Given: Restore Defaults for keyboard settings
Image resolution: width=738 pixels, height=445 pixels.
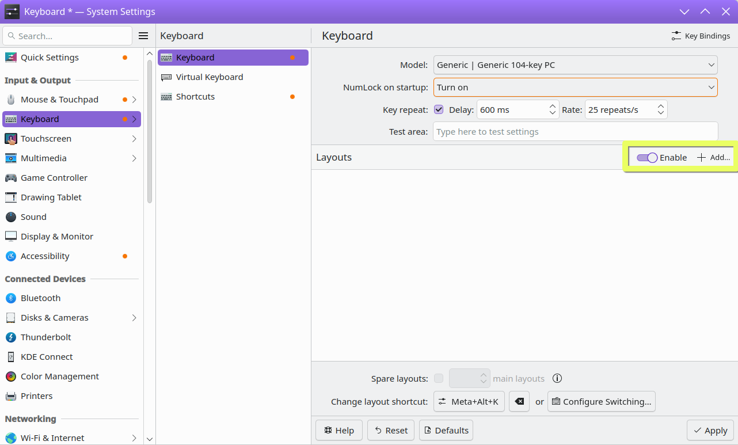Looking at the screenshot, I should click(x=446, y=430).
